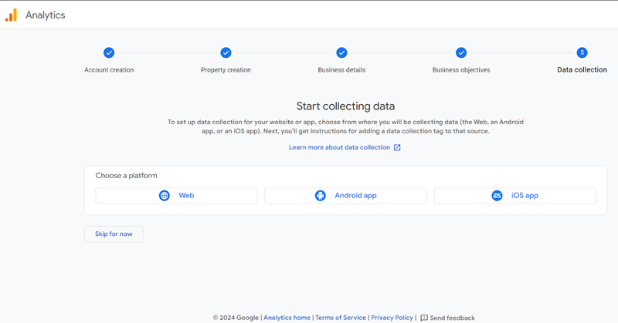
Task: Click the Android robot icon
Action: 321,196
